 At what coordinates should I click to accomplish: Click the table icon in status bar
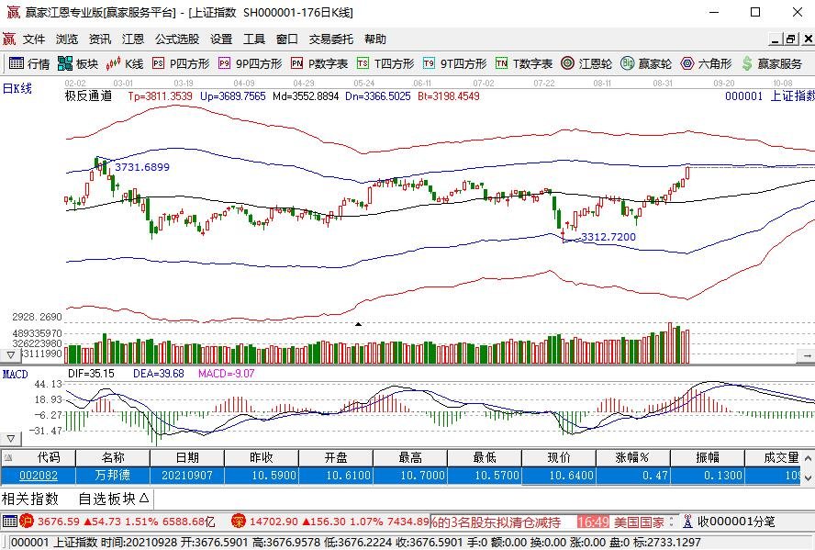click(10, 521)
